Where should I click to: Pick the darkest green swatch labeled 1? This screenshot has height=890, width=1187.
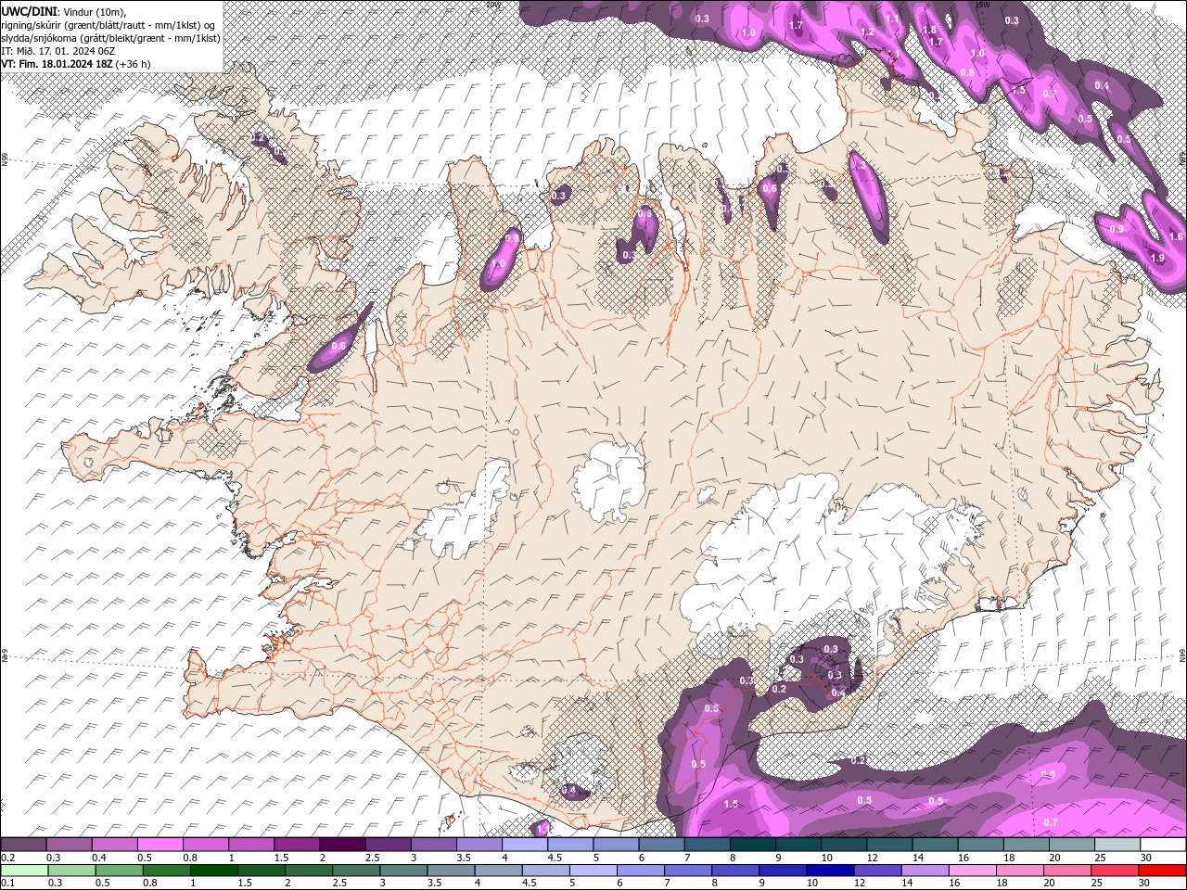tap(213, 870)
